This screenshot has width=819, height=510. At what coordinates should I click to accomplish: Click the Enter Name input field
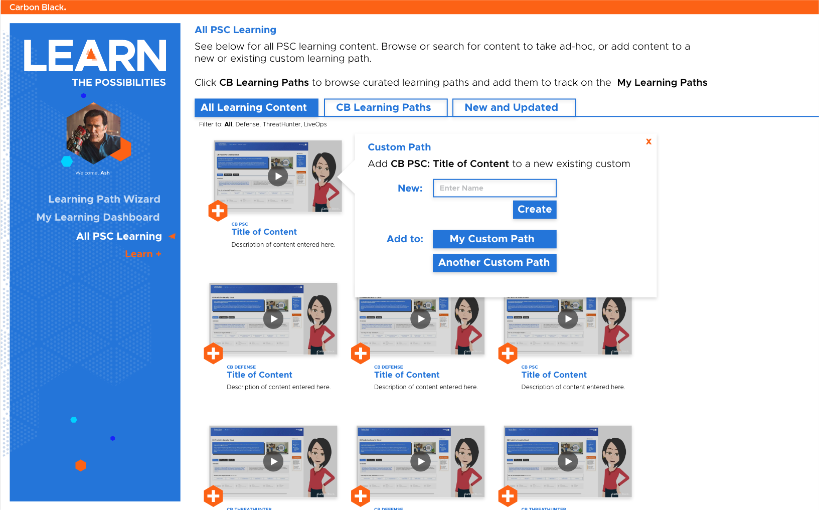point(495,188)
